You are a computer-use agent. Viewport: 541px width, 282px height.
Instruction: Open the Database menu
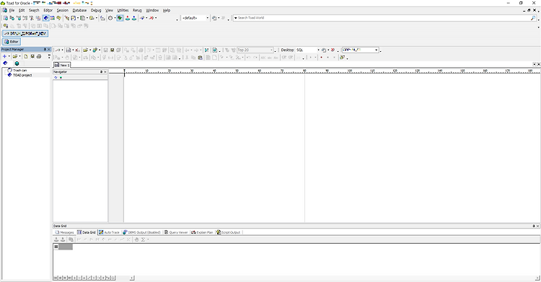point(79,10)
